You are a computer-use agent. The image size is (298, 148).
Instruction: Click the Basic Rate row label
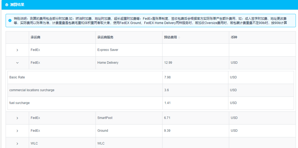coord(17,77)
